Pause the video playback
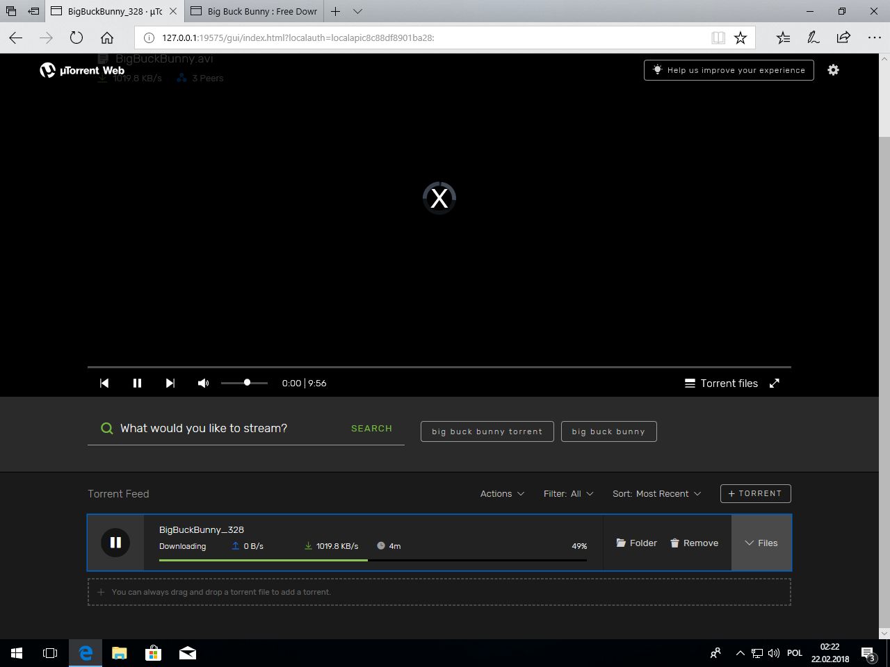Screen dimensions: 890x667 pyautogui.click(x=137, y=383)
